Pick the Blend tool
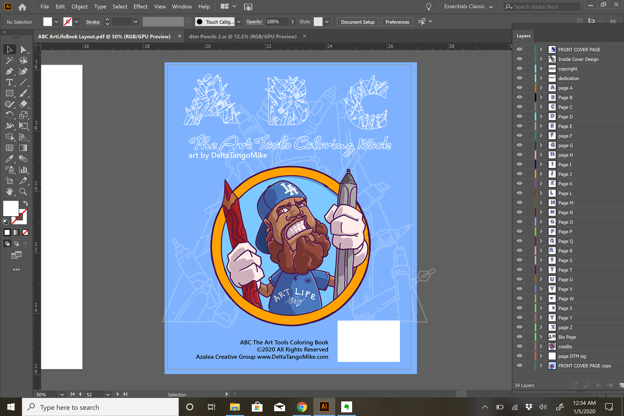This screenshot has width=624, height=416. click(23, 159)
